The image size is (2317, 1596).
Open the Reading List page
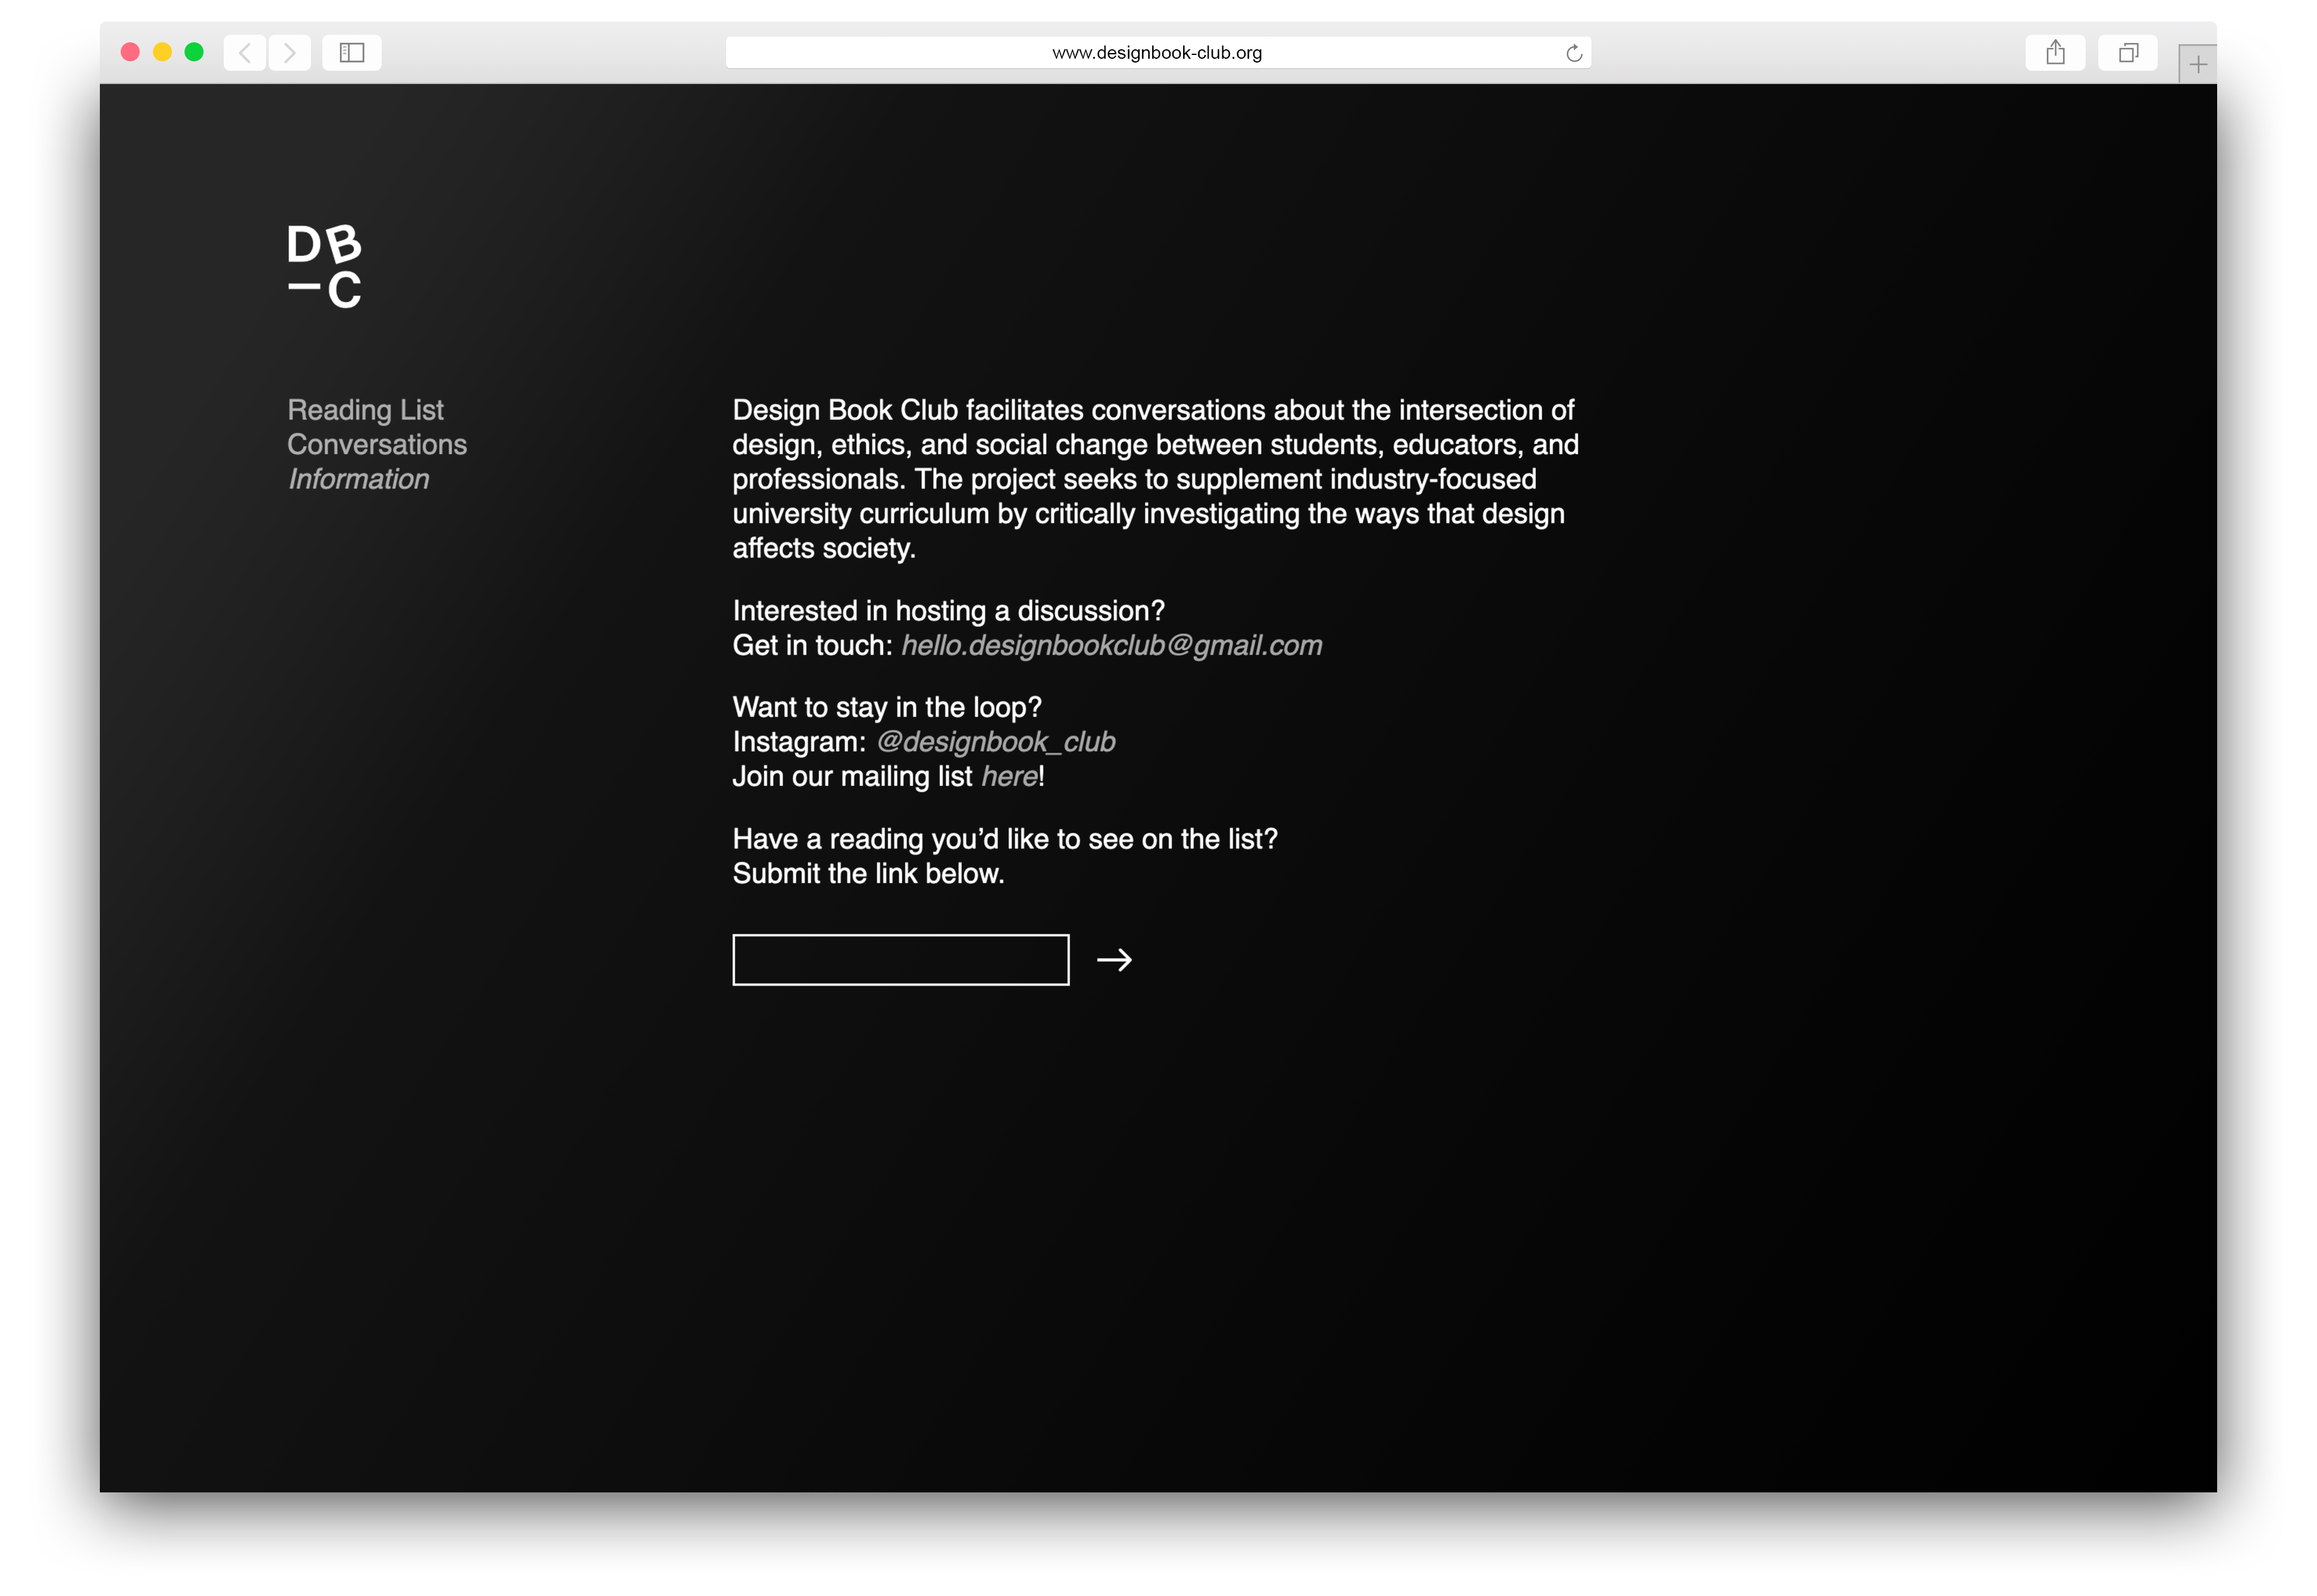365,410
